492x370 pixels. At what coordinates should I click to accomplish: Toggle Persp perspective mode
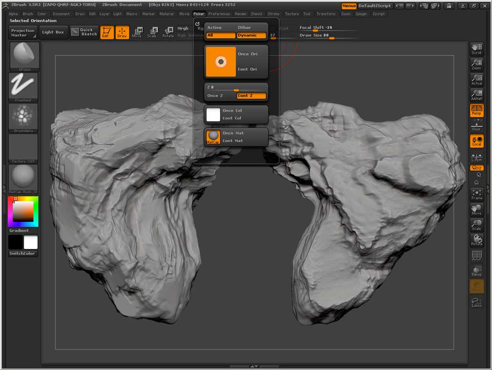[x=477, y=110]
